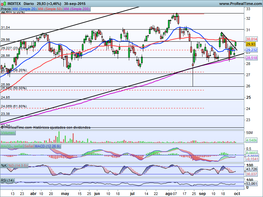Click the 43,726 stochastic value tag
Image resolution: width=263 pixels, height=197 pixels.
click(251, 169)
